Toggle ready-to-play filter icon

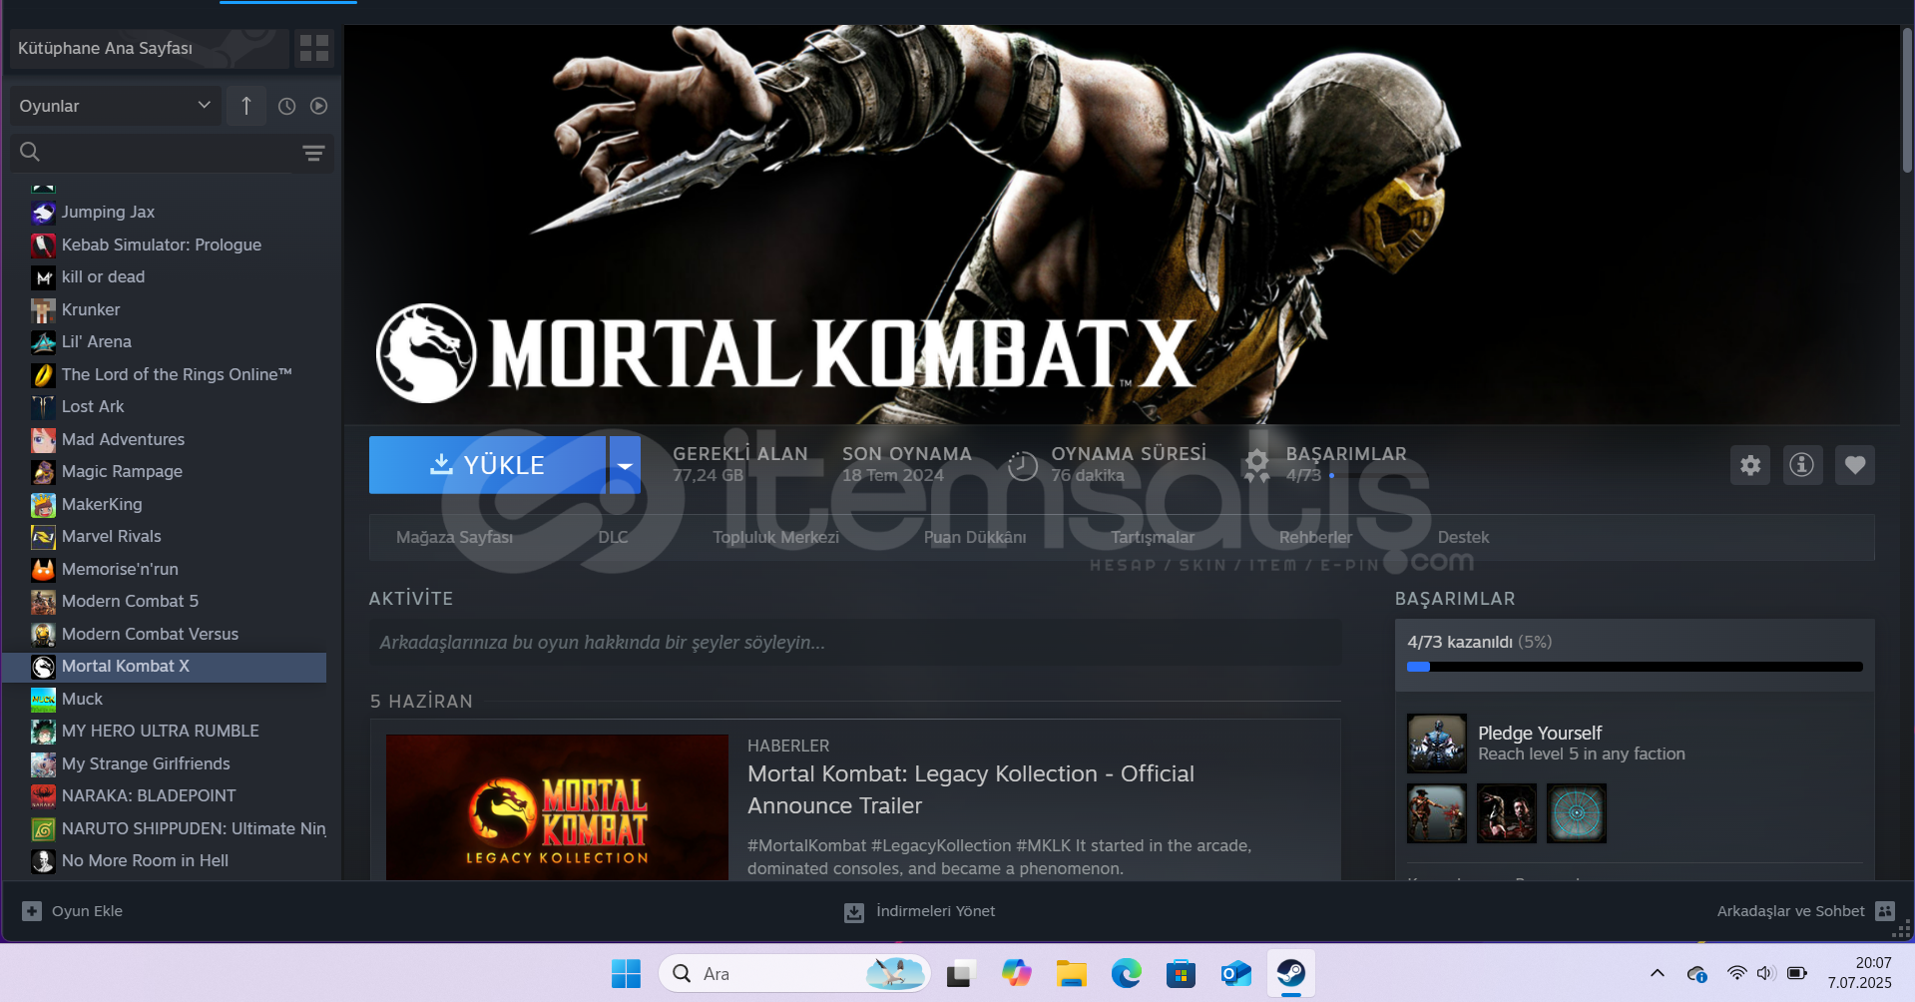point(318,106)
